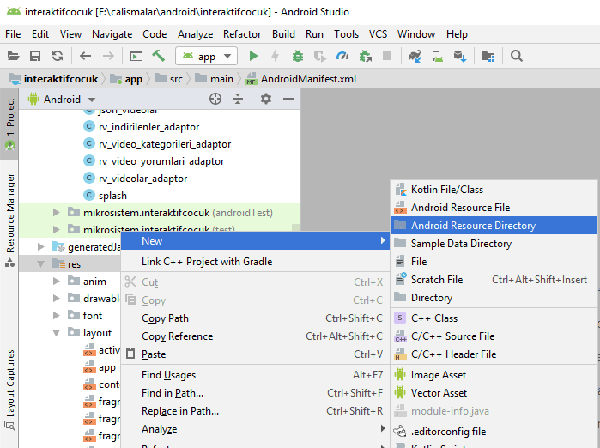Open the project panel settings gear

(266, 99)
